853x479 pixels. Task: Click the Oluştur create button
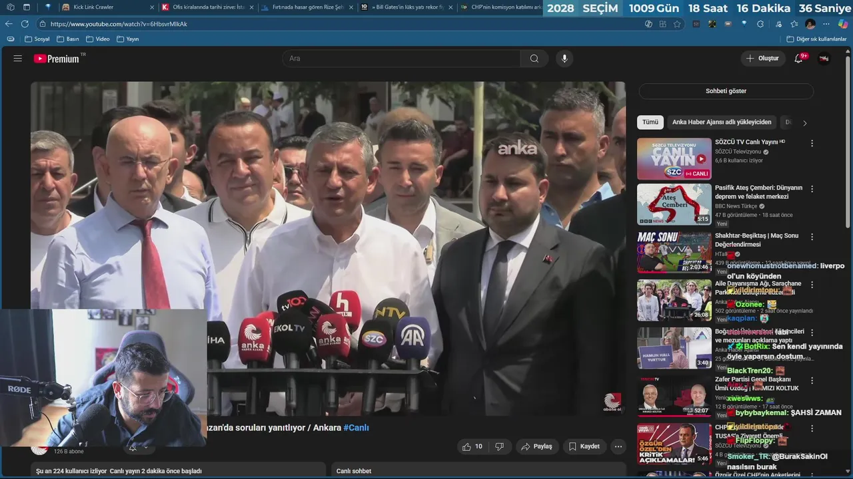(763, 59)
